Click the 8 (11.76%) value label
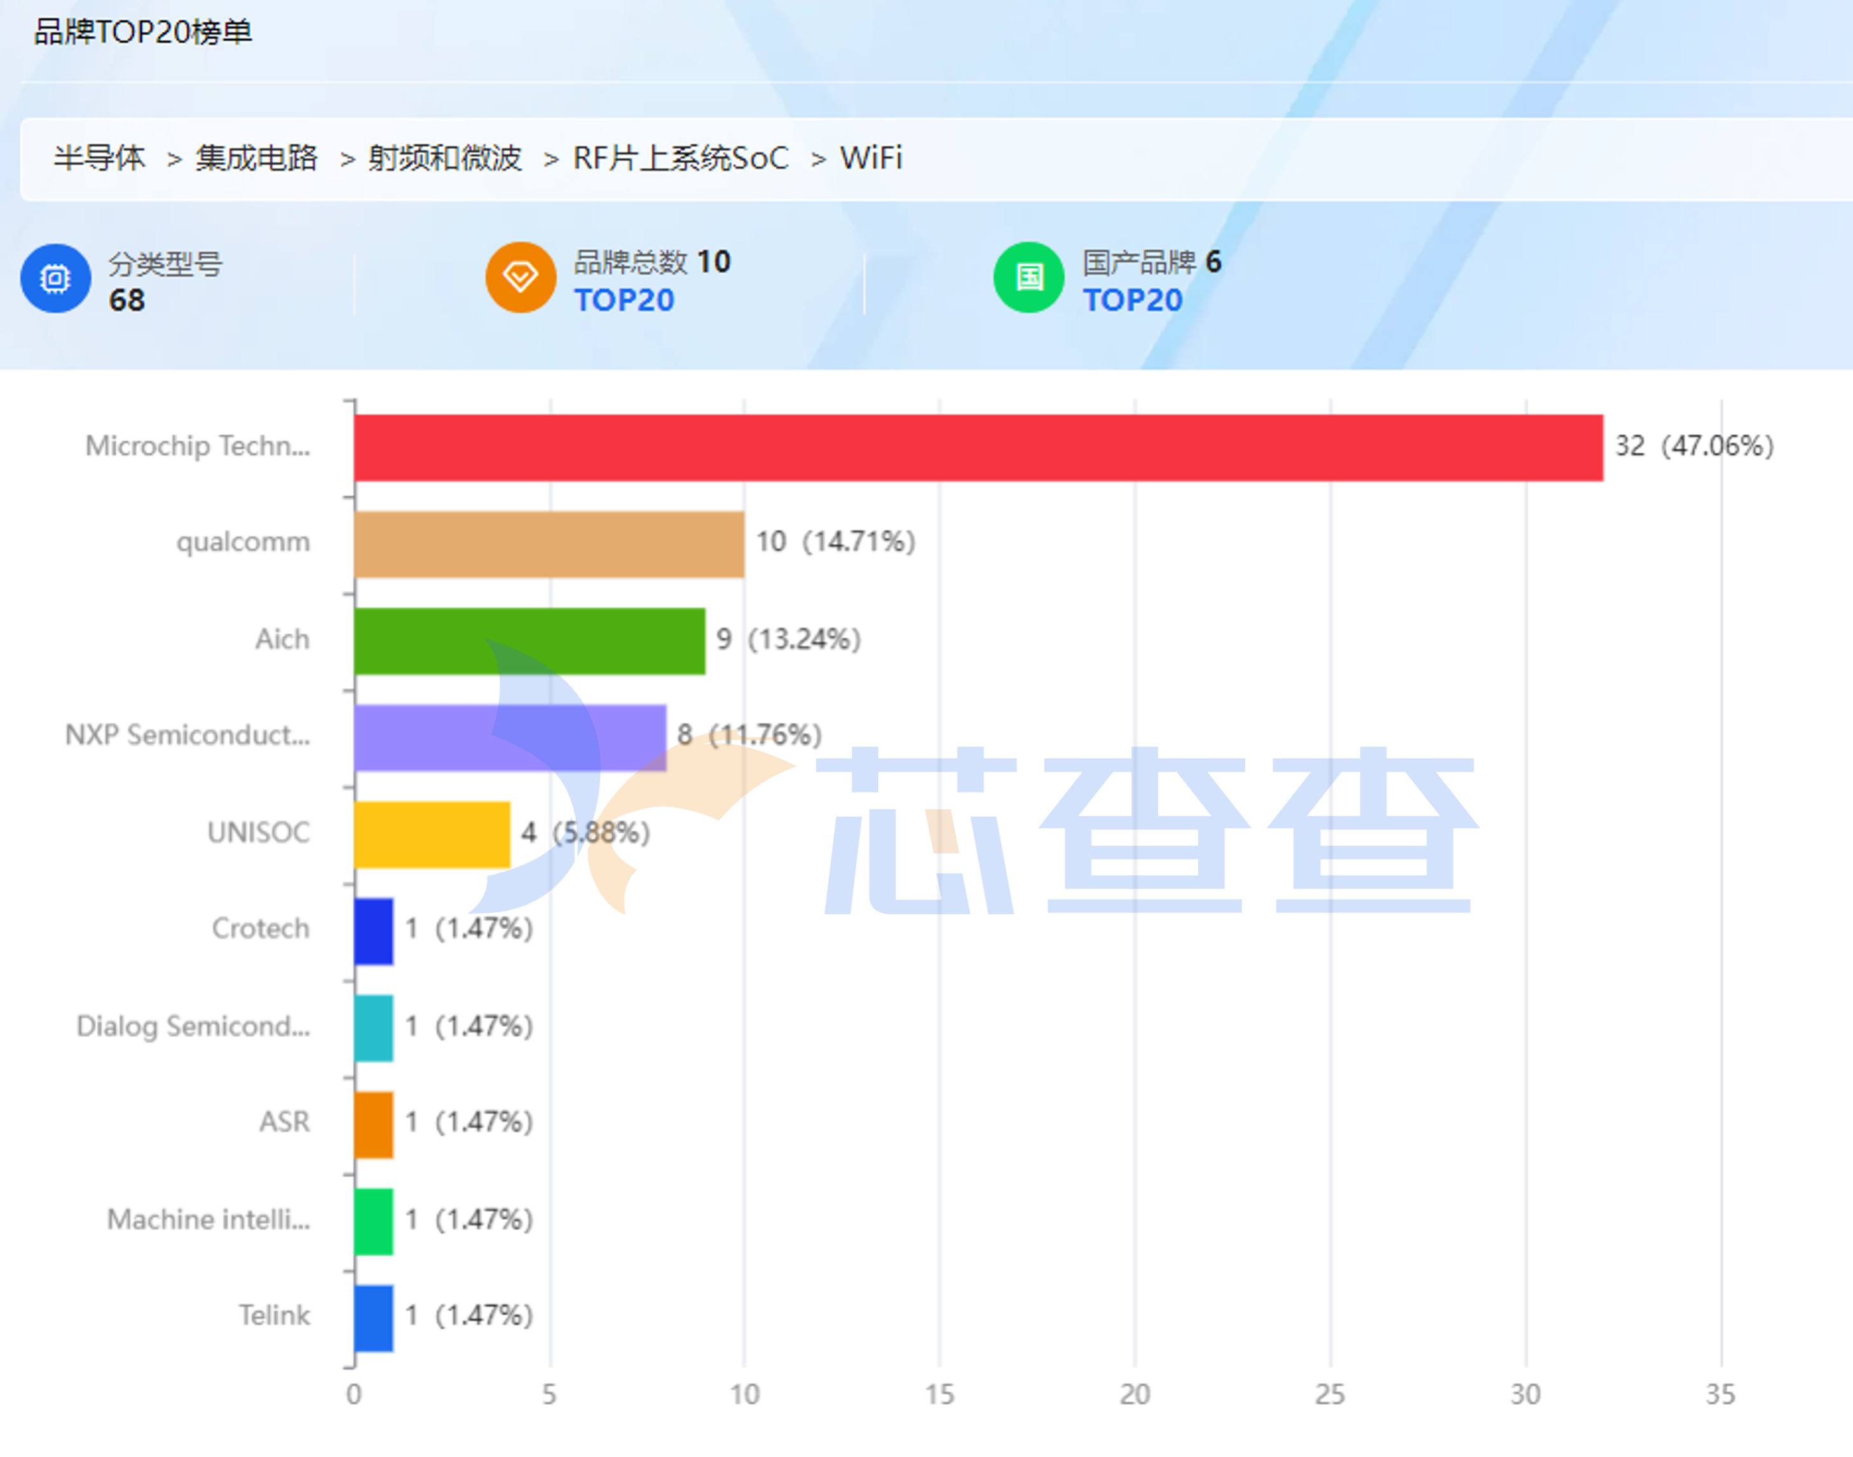Viewport: 1853px width, 1457px height. [750, 735]
